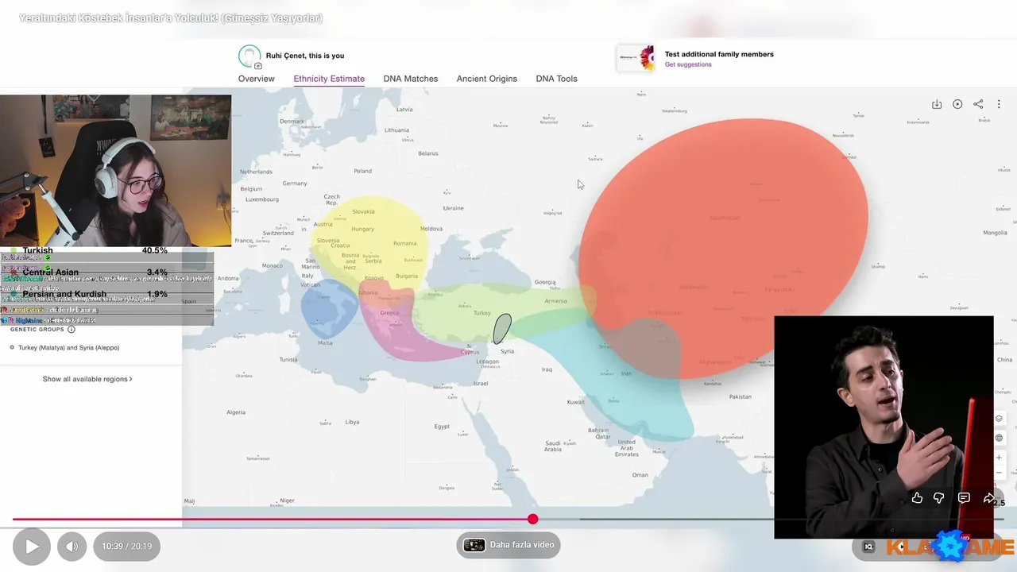This screenshot has width=1017, height=572.
Task: Click the gray Malatya-Aleppo genetic group outline
Action: pos(502,328)
